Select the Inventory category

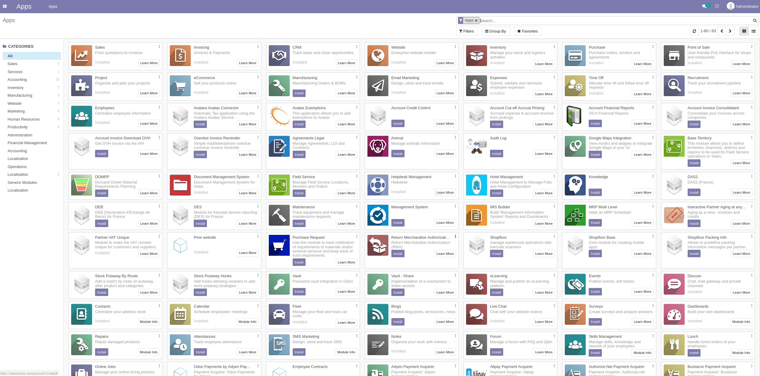coord(32,87)
